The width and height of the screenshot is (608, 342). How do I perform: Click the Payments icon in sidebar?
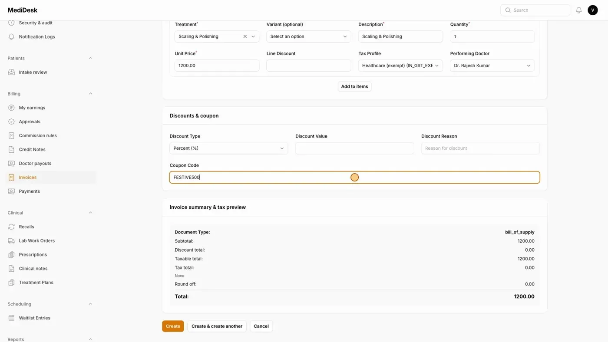pos(11,191)
